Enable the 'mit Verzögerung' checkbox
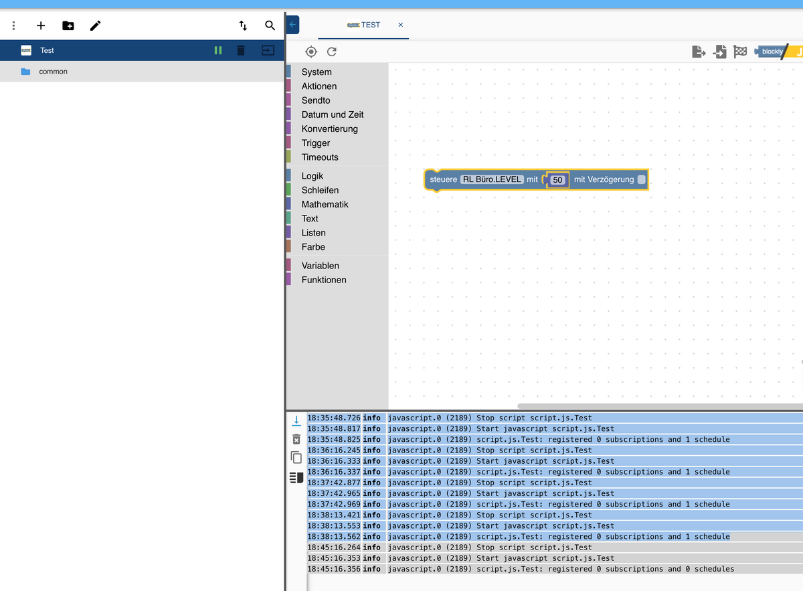 [x=642, y=179]
